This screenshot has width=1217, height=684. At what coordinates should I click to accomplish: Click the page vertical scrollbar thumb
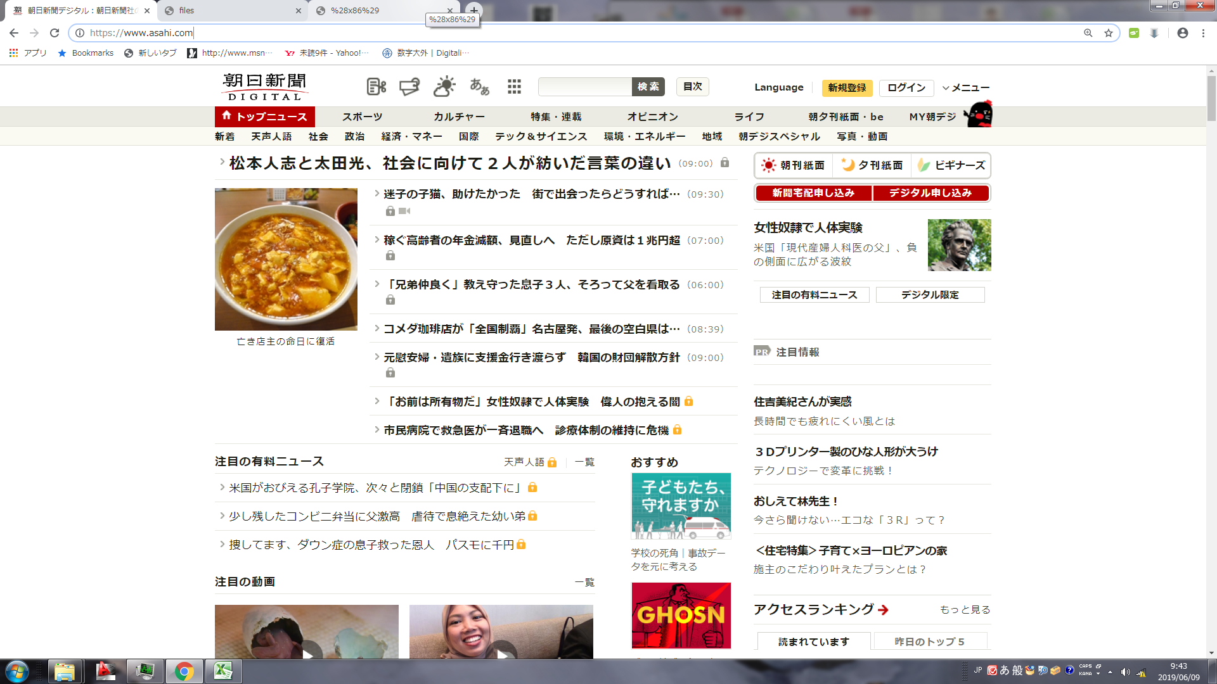click(x=1211, y=98)
